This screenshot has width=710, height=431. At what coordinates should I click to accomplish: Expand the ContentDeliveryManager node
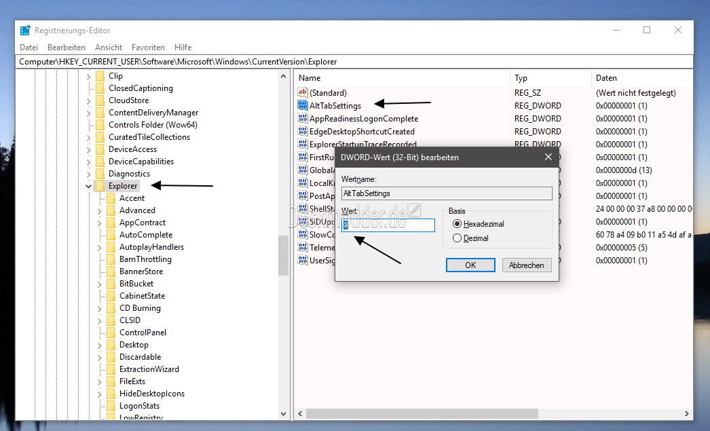pyautogui.click(x=89, y=113)
